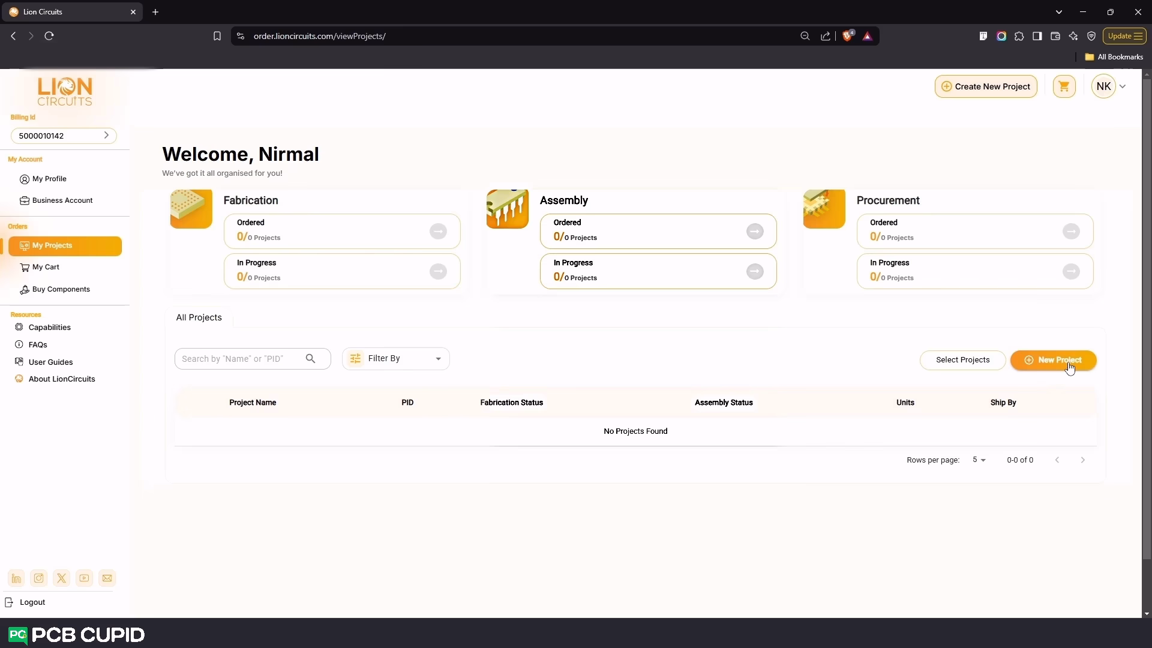This screenshot has width=1152, height=648.
Task: Open the YouTube social icon
Action: click(84, 578)
